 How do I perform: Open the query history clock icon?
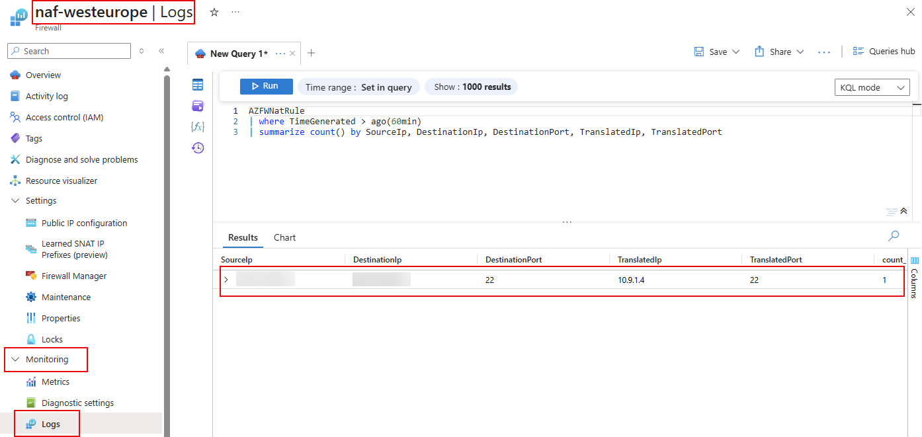pos(198,148)
